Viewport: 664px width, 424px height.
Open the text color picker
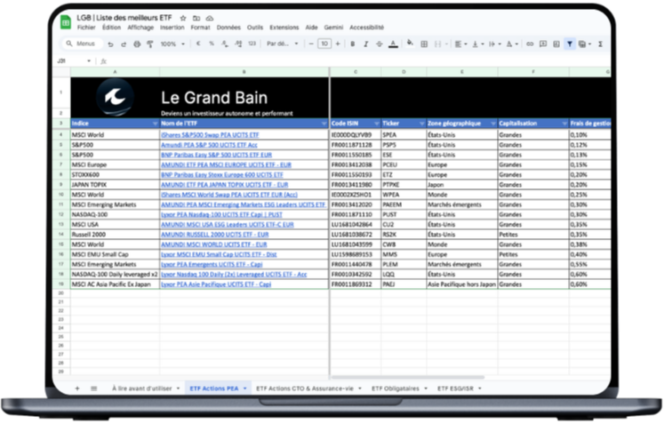click(x=393, y=44)
